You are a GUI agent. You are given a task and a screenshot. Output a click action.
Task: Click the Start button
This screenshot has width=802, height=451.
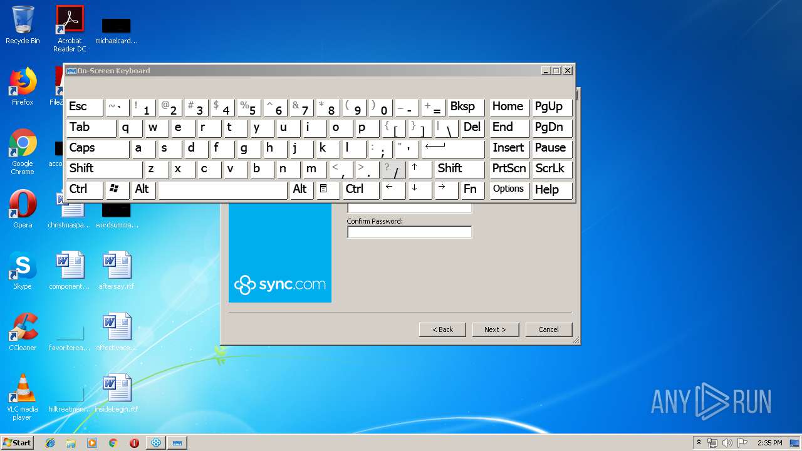coord(17,443)
